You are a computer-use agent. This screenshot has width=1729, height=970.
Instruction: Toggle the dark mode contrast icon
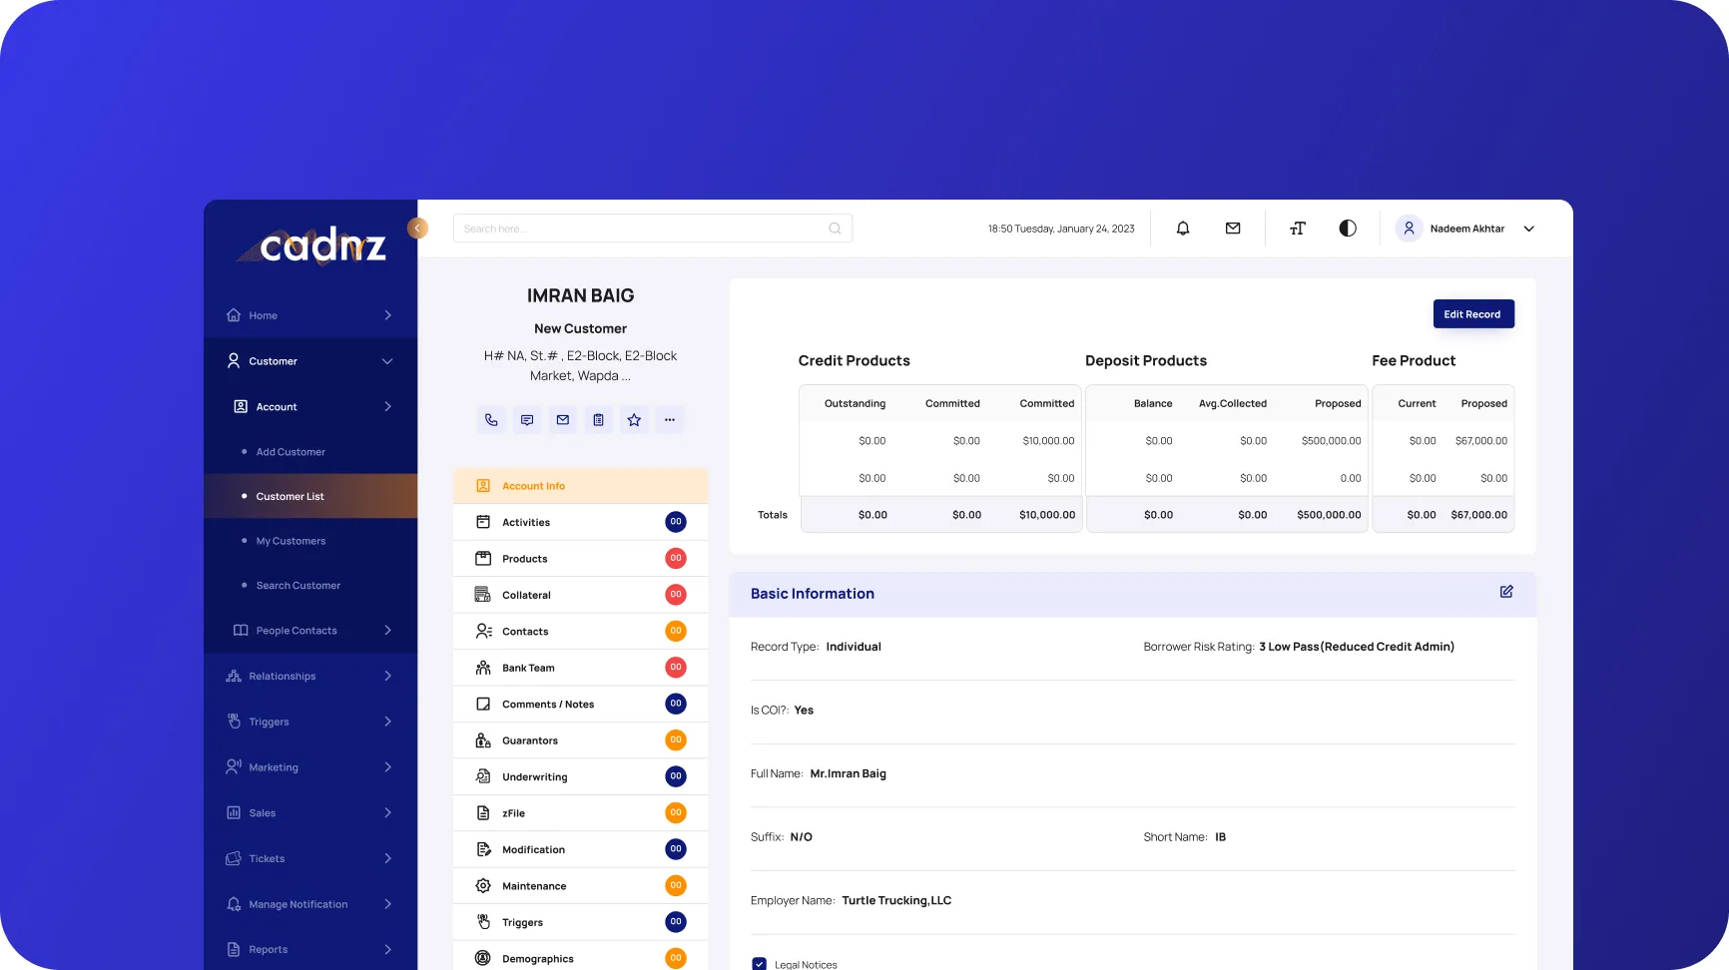click(1348, 229)
